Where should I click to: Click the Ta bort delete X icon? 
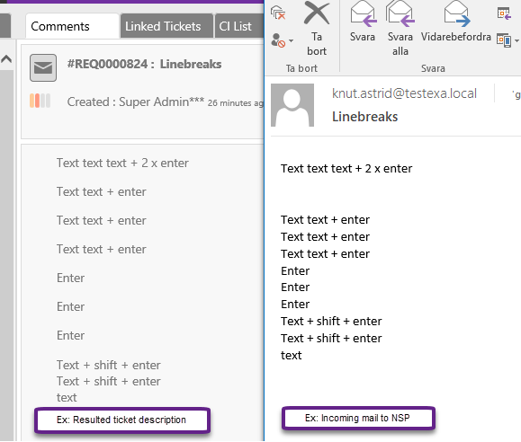pos(317,13)
